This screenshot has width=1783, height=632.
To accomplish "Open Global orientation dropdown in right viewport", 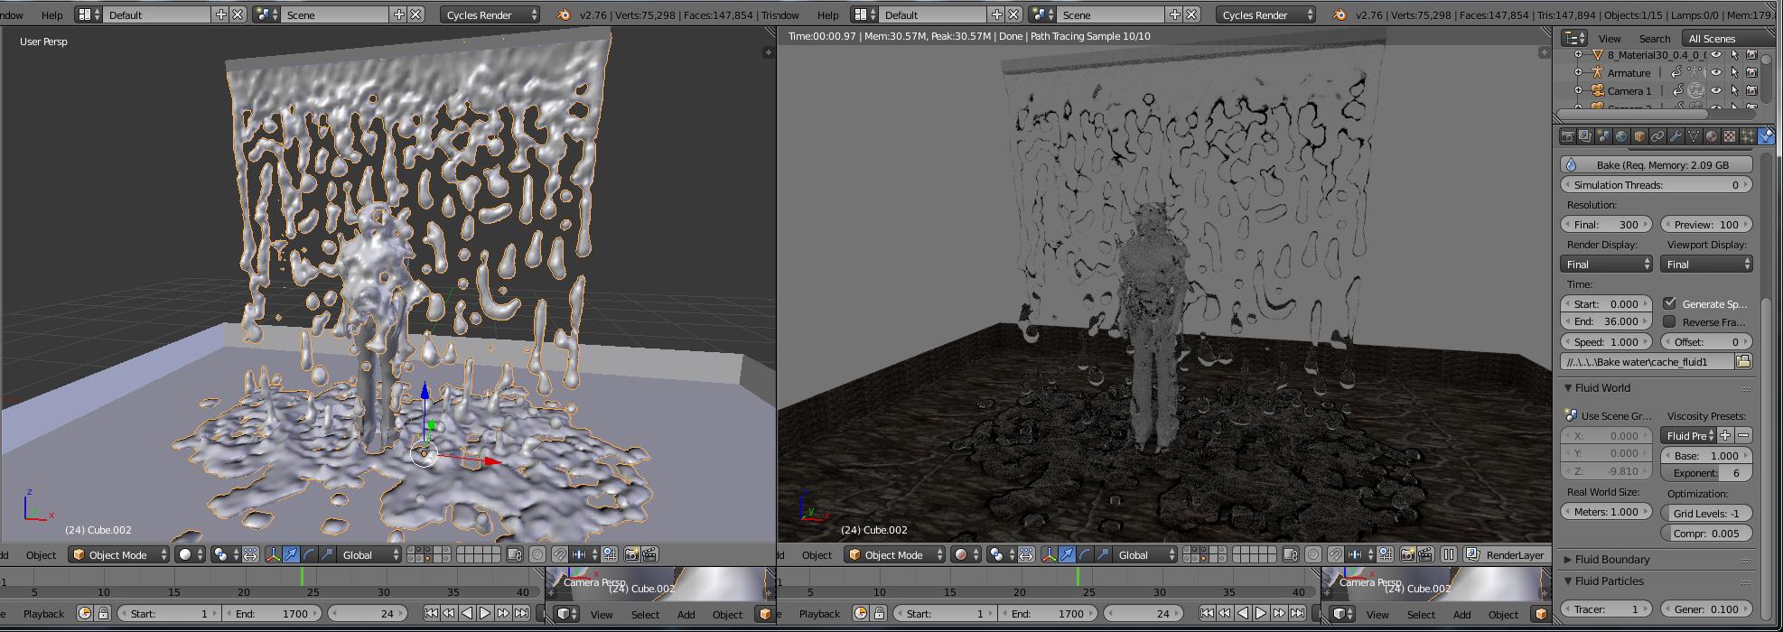I will 1145,554.
